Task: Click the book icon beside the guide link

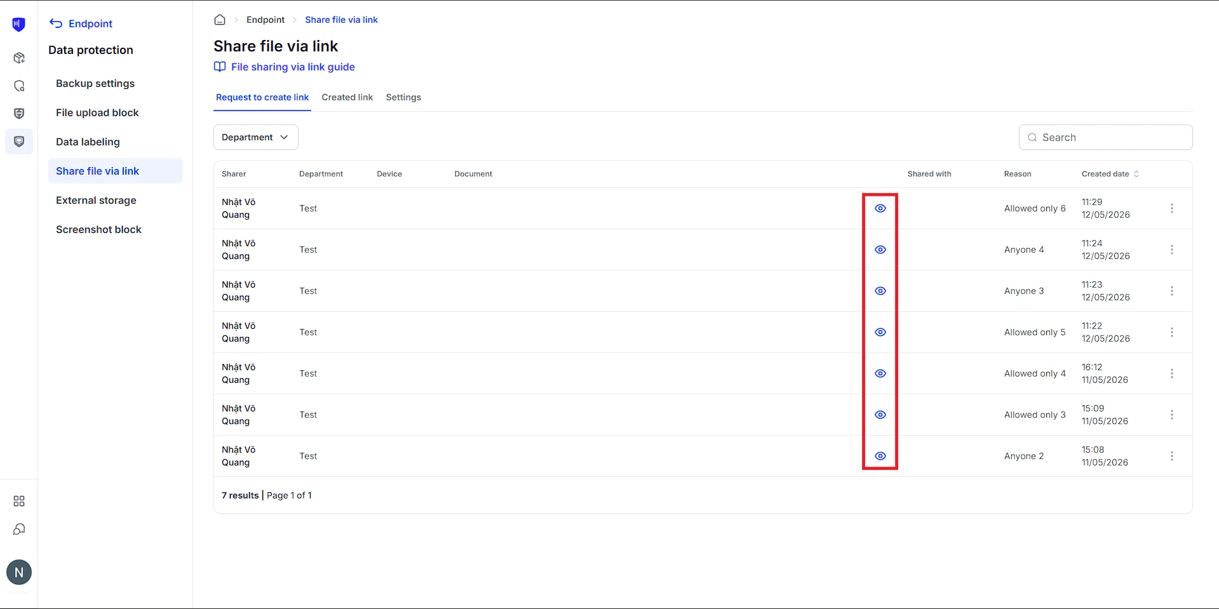Action: 220,67
